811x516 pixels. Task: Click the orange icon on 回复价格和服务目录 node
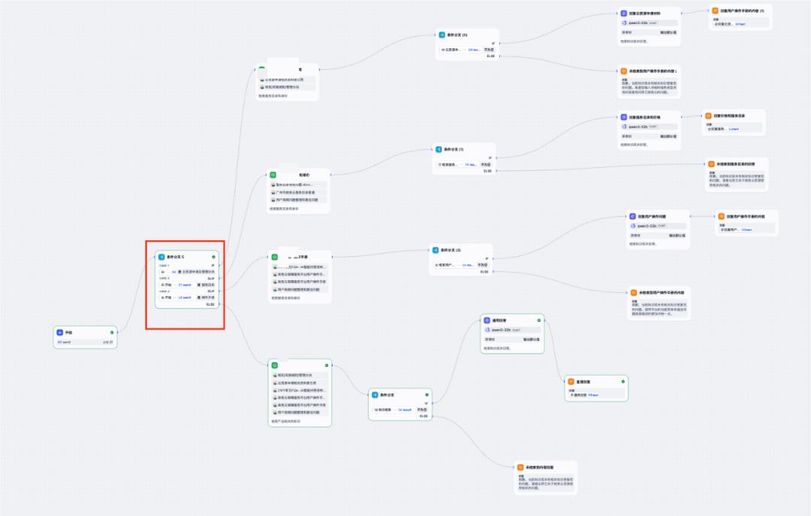(x=707, y=116)
